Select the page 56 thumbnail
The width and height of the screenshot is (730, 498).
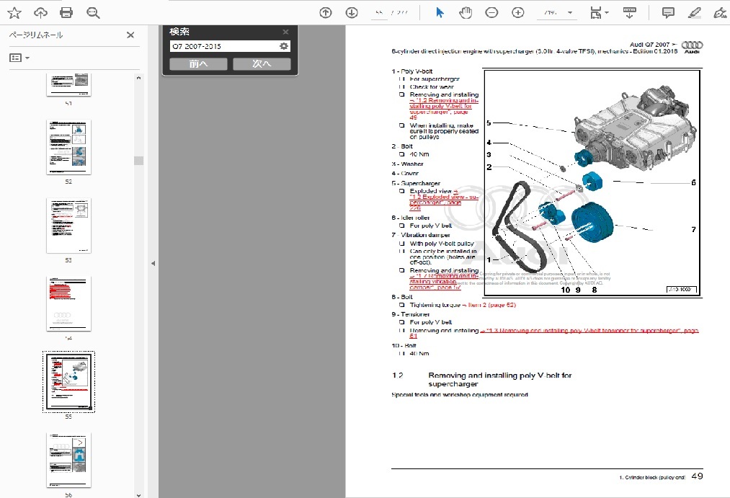click(x=68, y=461)
